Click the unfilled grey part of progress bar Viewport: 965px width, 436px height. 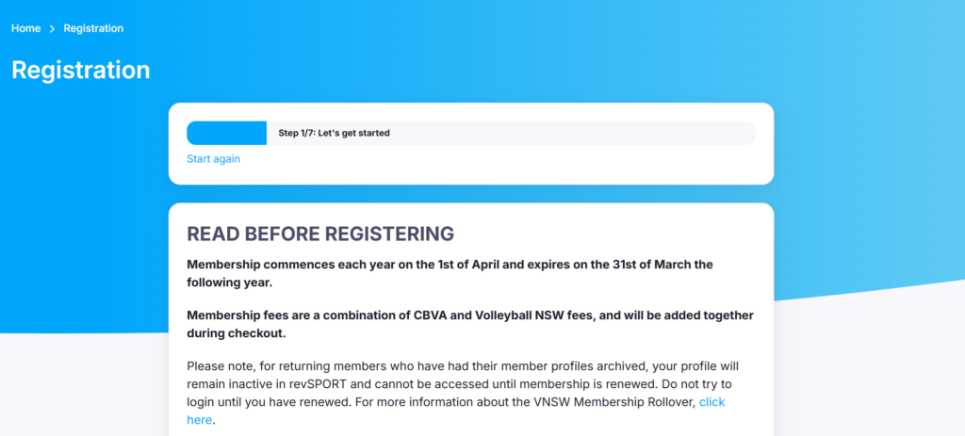click(x=565, y=133)
